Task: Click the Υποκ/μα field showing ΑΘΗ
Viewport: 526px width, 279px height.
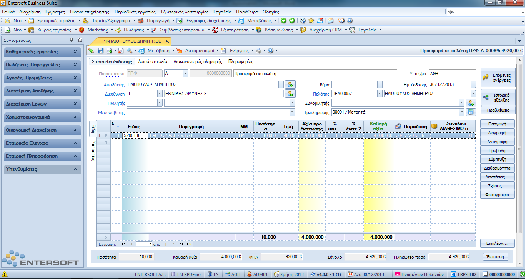Action: tap(452, 74)
